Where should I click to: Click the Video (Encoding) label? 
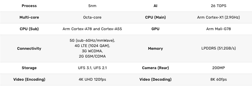[29, 79]
